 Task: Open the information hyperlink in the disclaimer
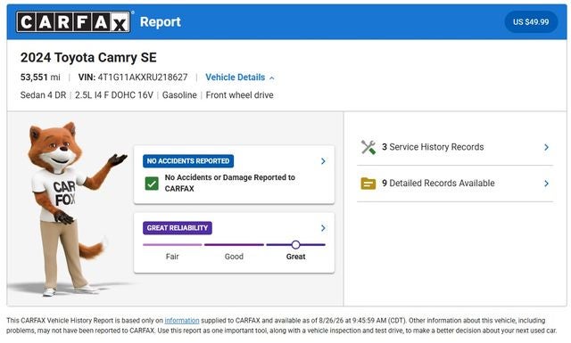(182, 321)
